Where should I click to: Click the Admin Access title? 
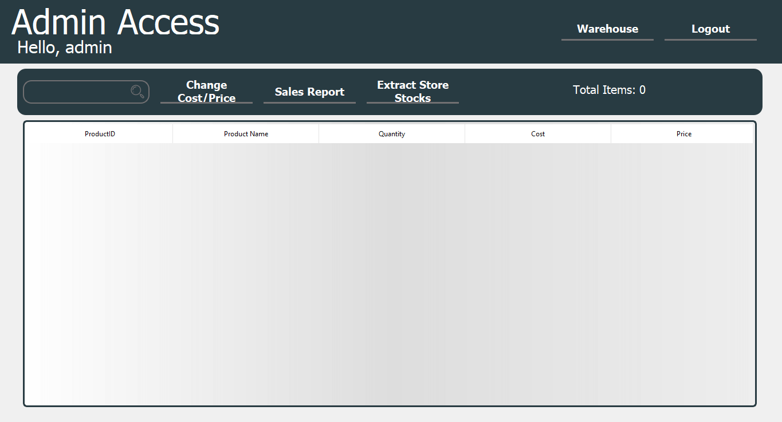click(115, 22)
